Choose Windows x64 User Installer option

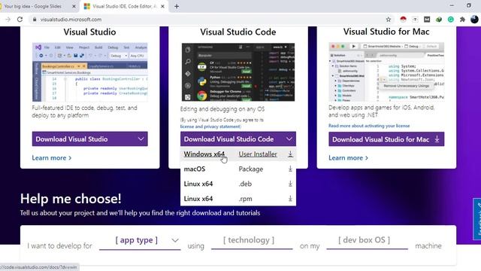pyautogui.click(x=238, y=154)
